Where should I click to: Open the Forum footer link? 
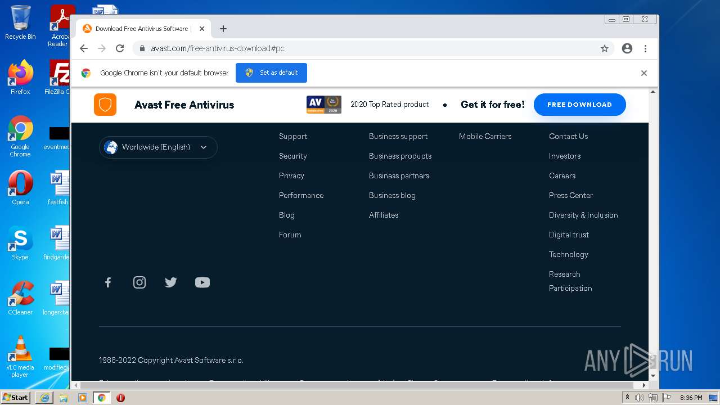click(290, 235)
